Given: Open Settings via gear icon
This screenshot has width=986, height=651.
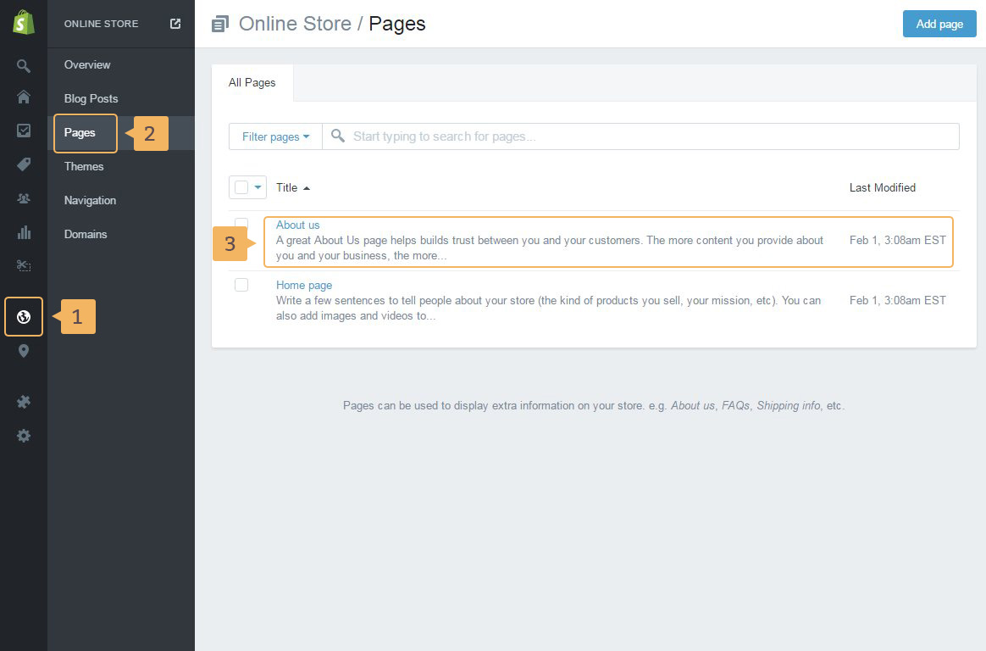Looking at the screenshot, I should (24, 436).
